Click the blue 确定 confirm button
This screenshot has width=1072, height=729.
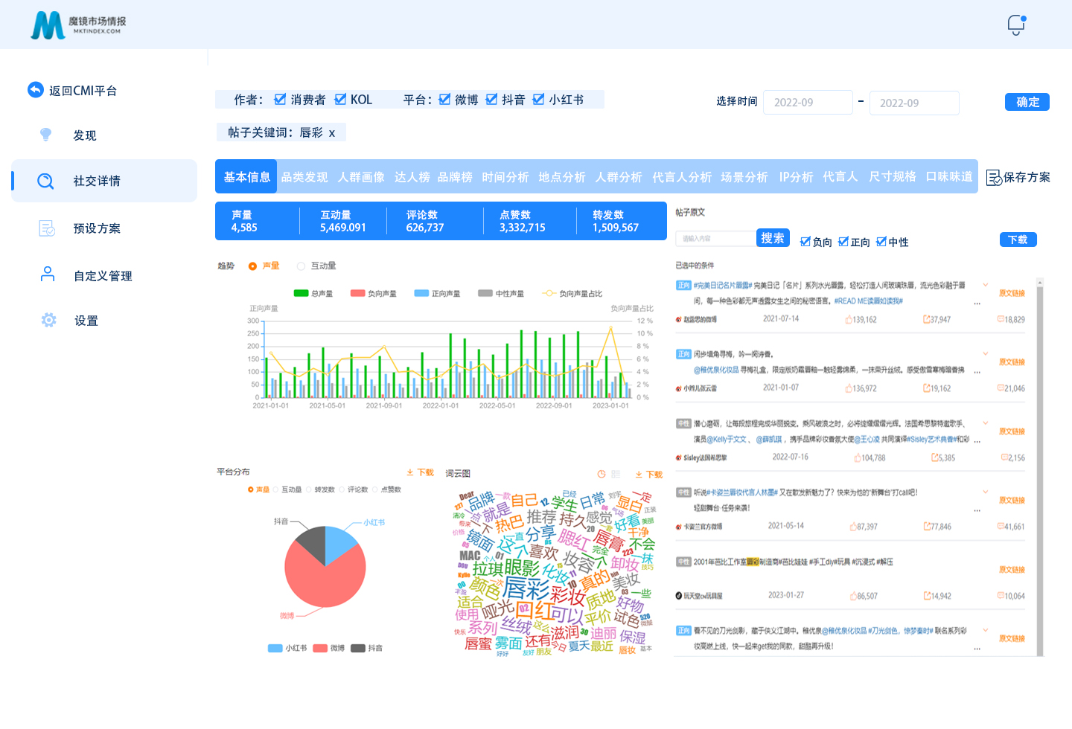(x=1027, y=102)
